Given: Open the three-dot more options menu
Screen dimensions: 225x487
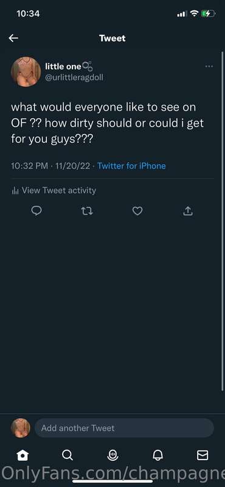Looking at the screenshot, I should 209,66.
